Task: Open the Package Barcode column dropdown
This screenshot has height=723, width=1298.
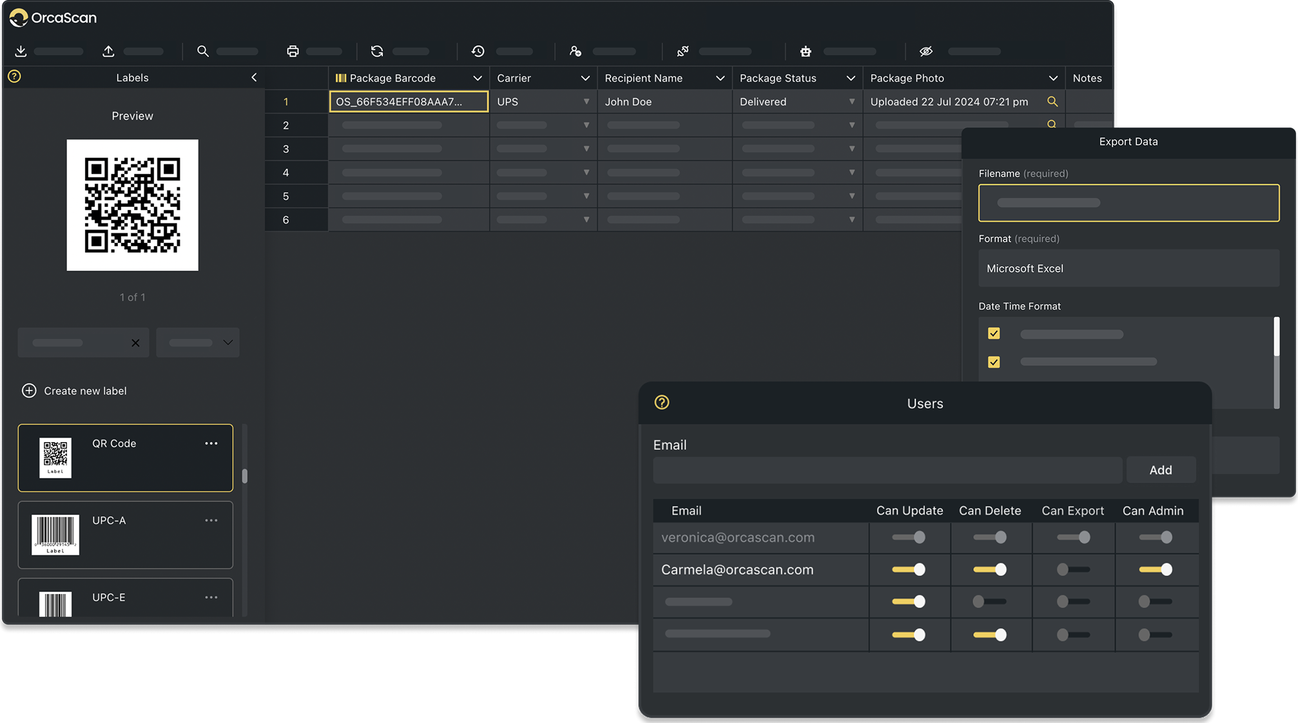Action: pyautogui.click(x=478, y=79)
